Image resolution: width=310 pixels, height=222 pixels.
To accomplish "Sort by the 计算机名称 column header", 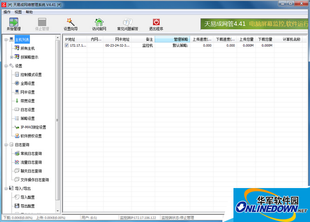I will [x=288, y=39].
